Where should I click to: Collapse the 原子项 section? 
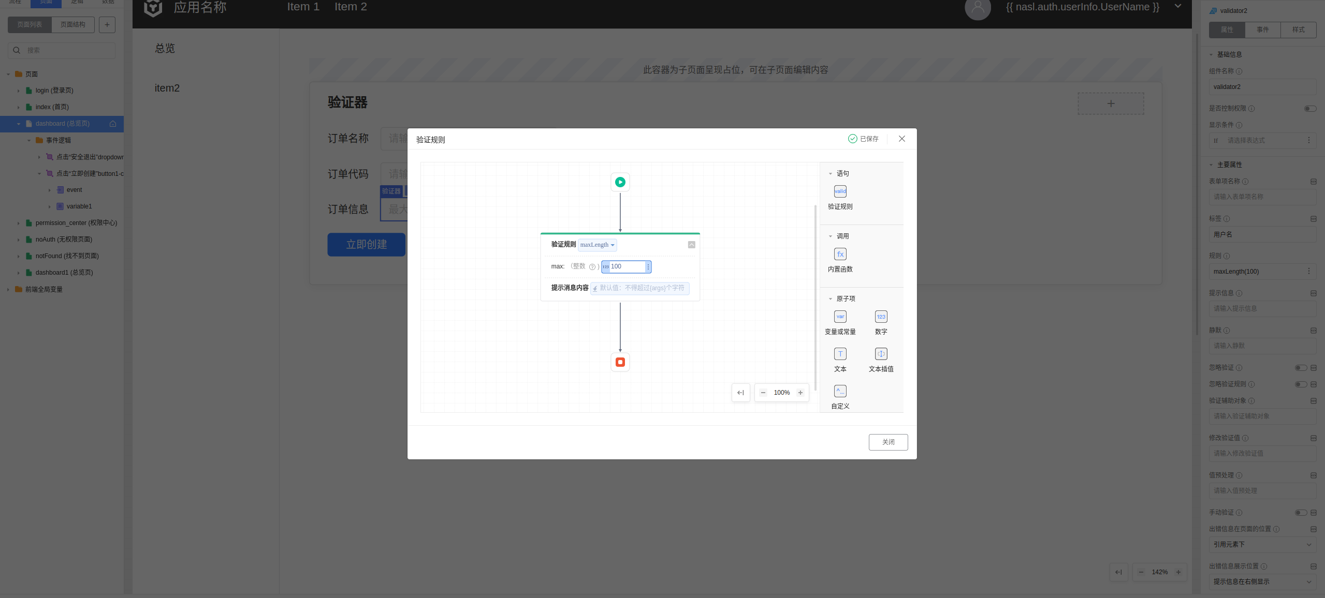point(830,299)
